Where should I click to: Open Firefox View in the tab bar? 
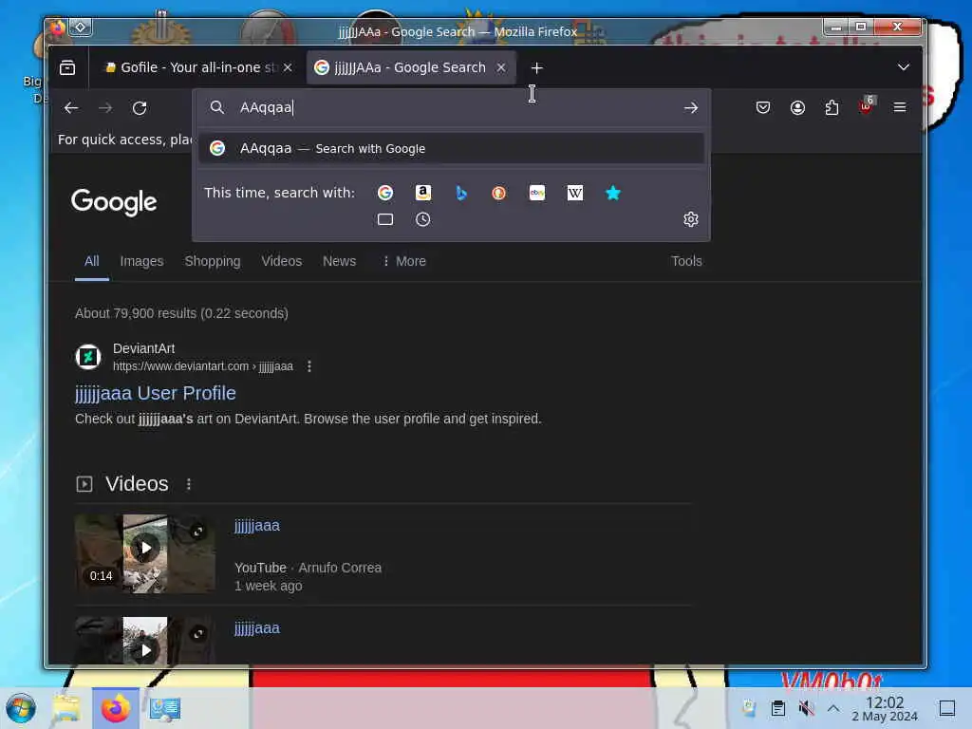pos(67,67)
